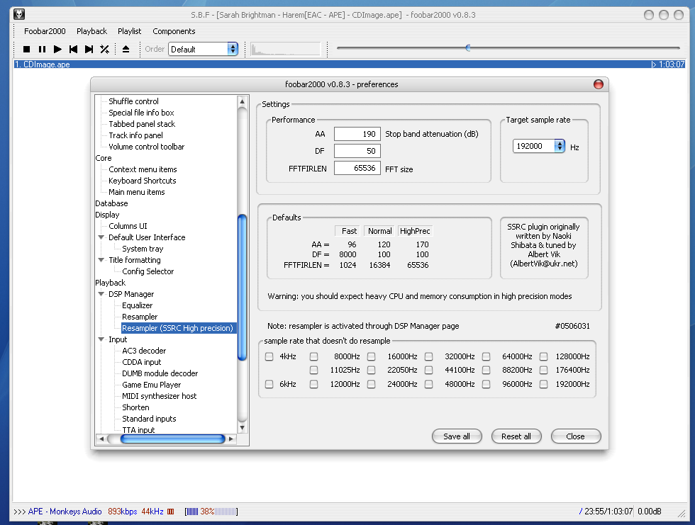Open the Target sample rate dropdown
This screenshot has width=695, height=525.
coord(538,146)
